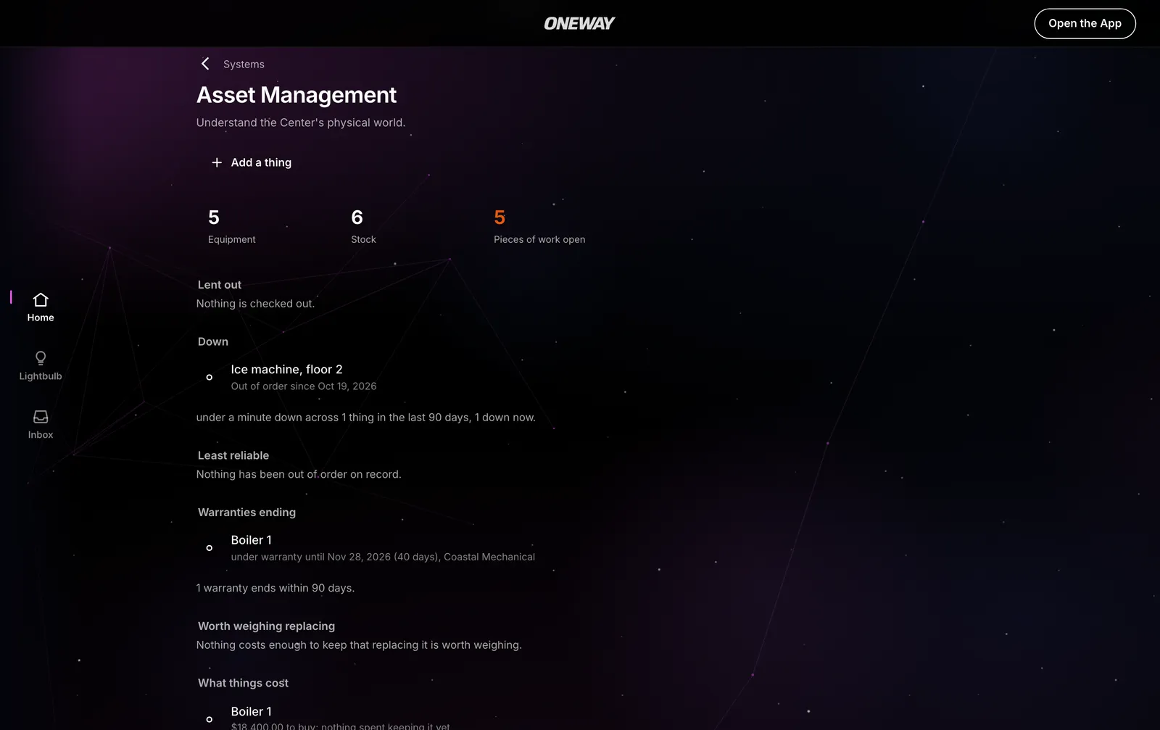Click the Worth weighing replacing heading
Screen dimensions: 1160x730
[266, 626]
